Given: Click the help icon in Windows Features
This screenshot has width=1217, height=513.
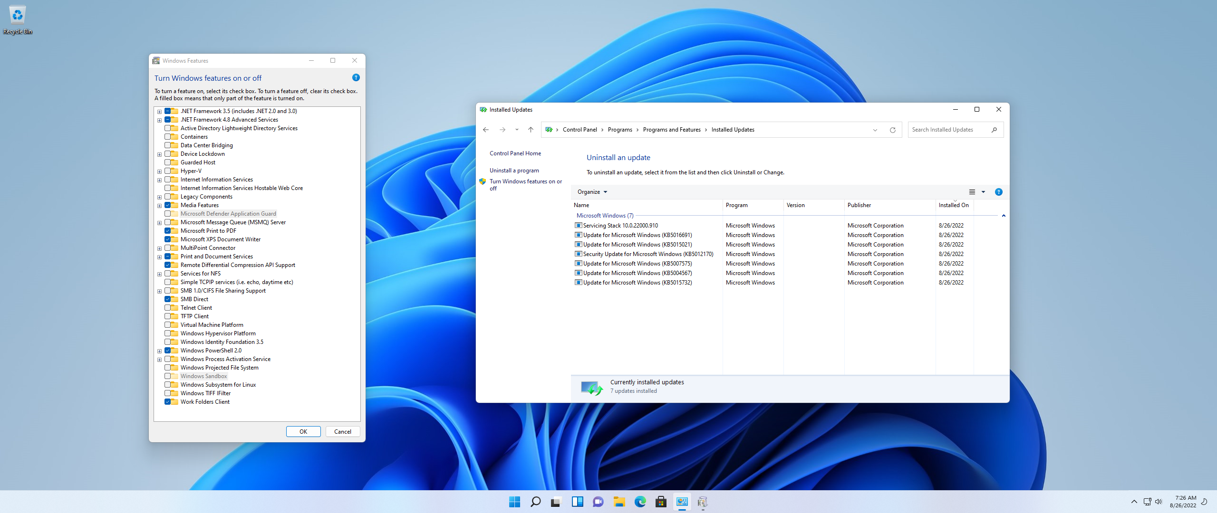Looking at the screenshot, I should tap(356, 77).
